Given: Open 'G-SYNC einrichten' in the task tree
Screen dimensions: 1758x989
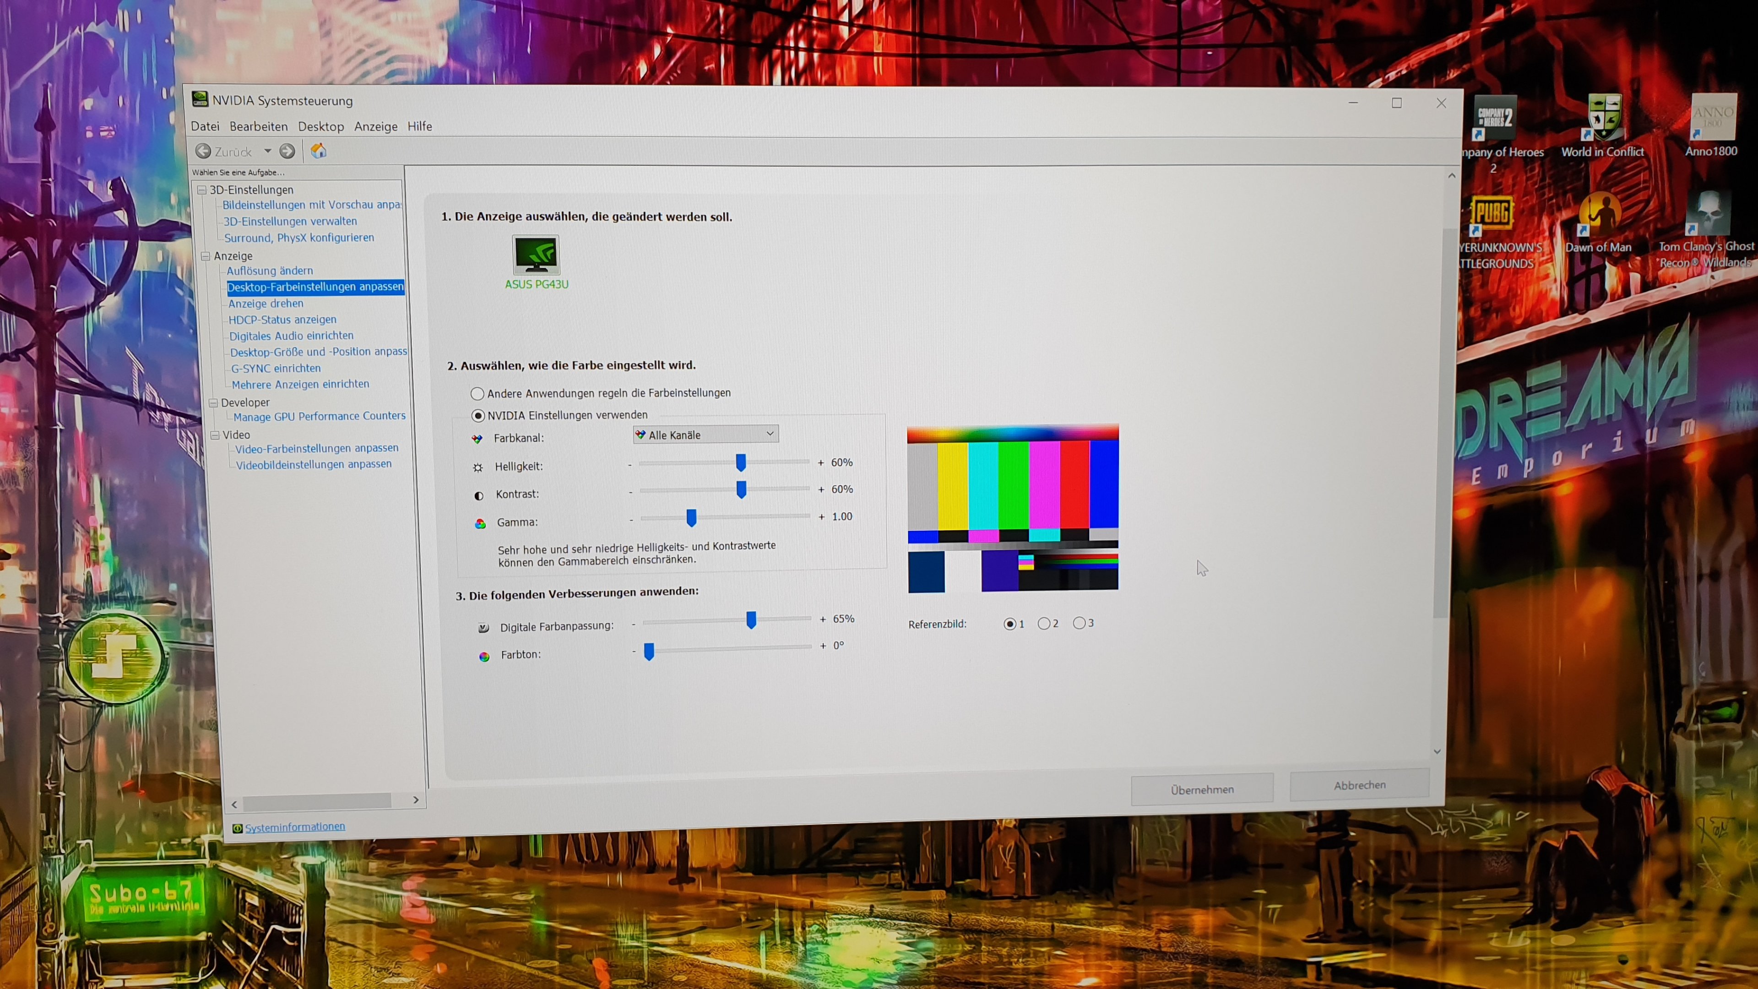Looking at the screenshot, I should (276, 368).
